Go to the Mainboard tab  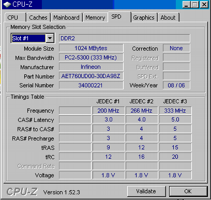tap(67, 18)
